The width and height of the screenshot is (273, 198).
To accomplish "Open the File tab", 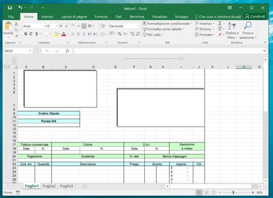I will point(11,17).
